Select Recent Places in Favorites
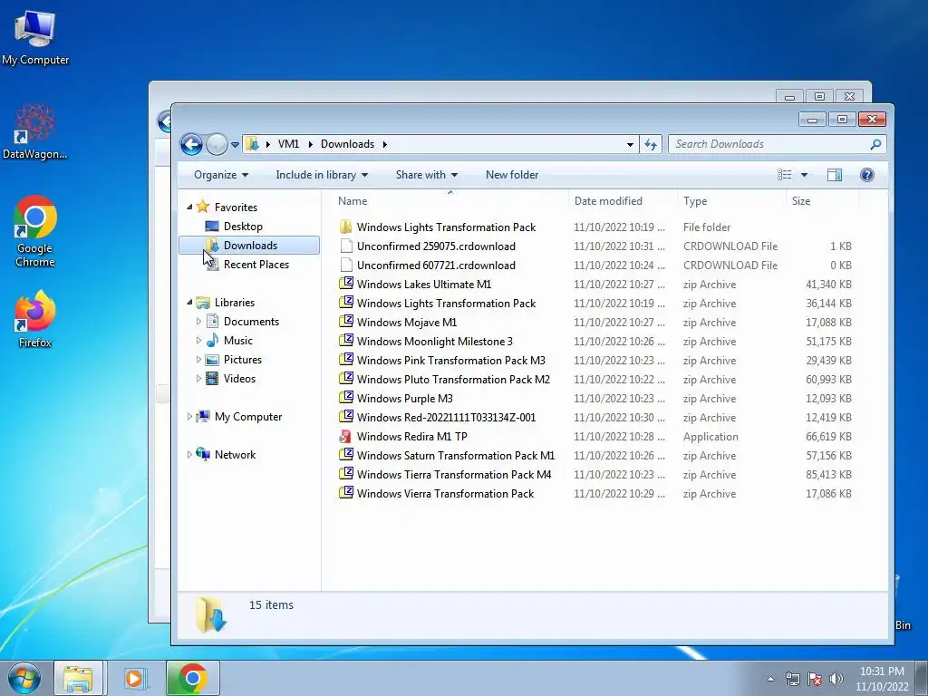 256,265
